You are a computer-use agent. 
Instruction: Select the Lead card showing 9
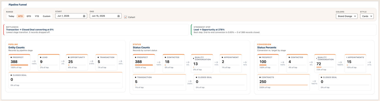click(49, 62)
